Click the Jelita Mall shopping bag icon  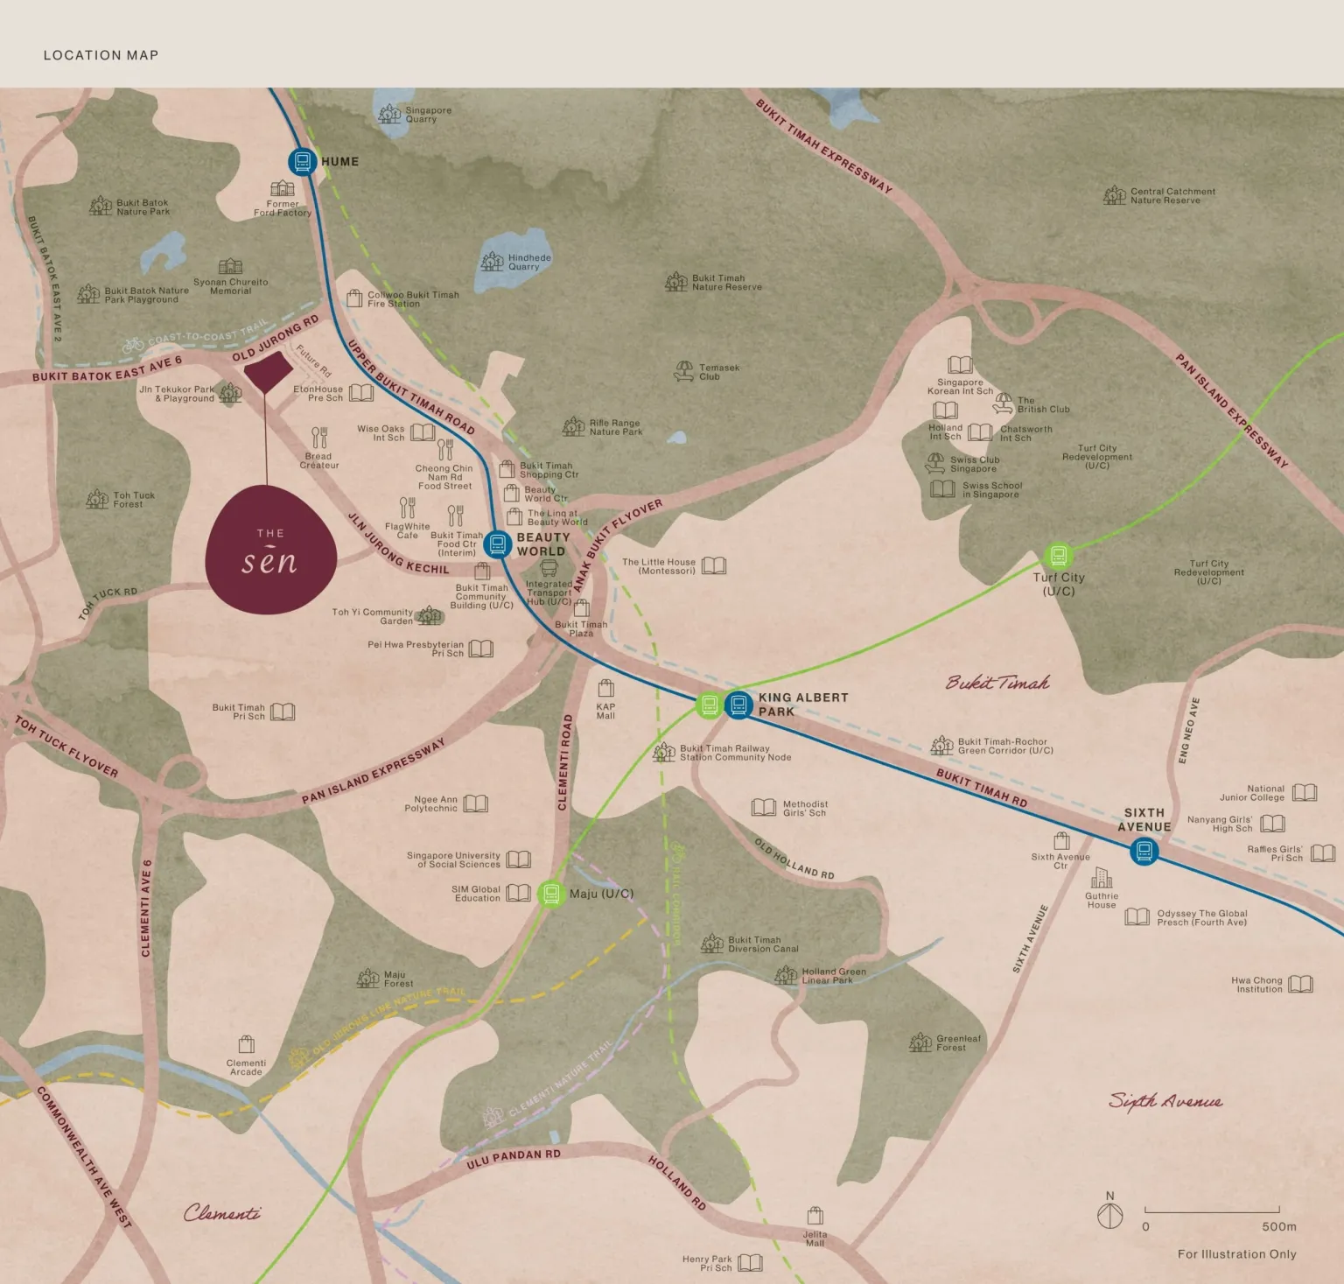[815, 1216]
